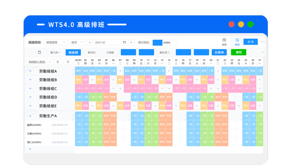Go to previous month arrow

tap(90, 42)
